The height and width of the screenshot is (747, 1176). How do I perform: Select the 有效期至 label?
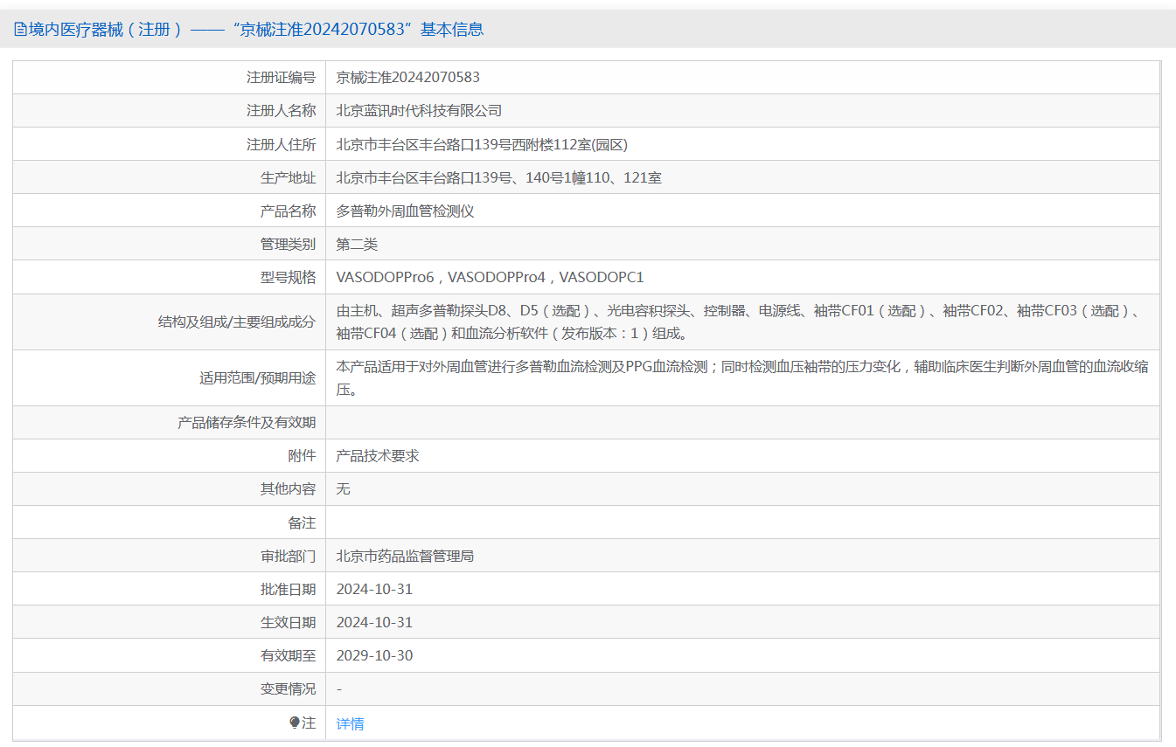288,655
